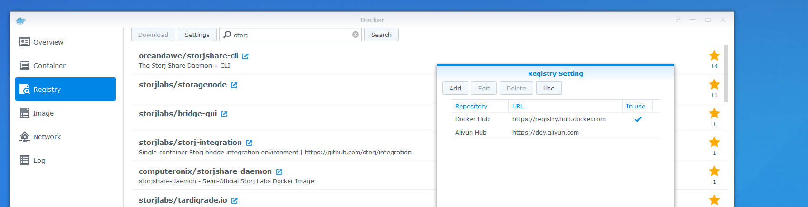The width and height of the screenshot is (808, 207).
Task: Open the Log section in sidebar
Action: pyautogui.click(x=66, y=161)
